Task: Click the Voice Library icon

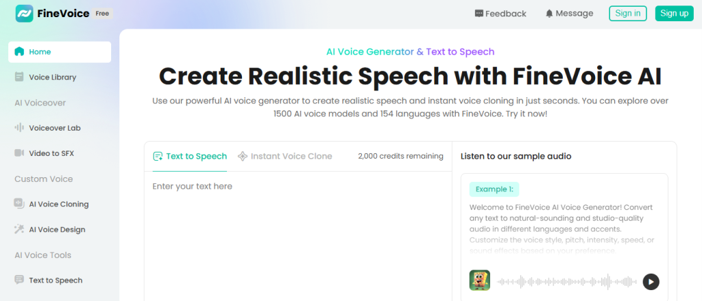Action: point(19,77)
